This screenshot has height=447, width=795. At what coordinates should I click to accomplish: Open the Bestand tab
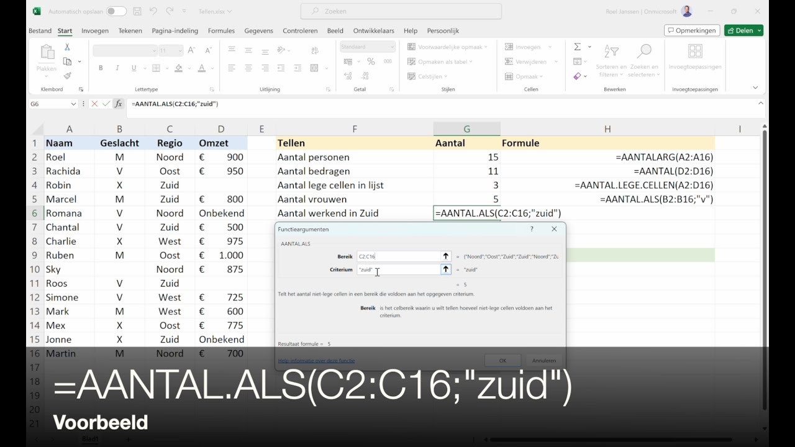coord(40,30)
